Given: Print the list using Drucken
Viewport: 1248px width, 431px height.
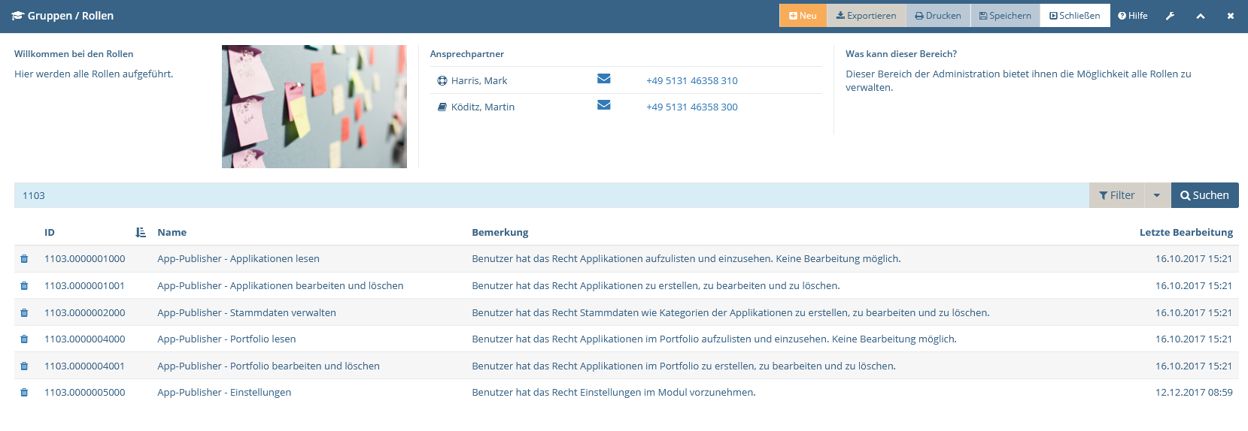Looking at the screenshot, I should click(938, 16).
